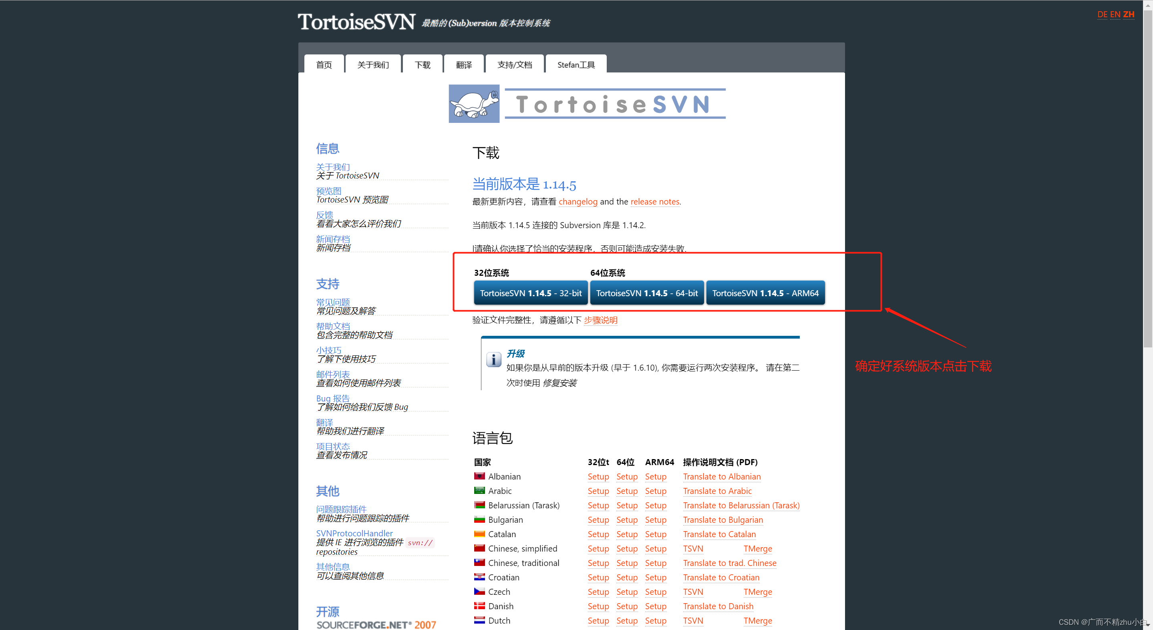This screenshot has width=1153, height=630.
Task: Open sidebar link 其他信息
Action: point(333,566)
